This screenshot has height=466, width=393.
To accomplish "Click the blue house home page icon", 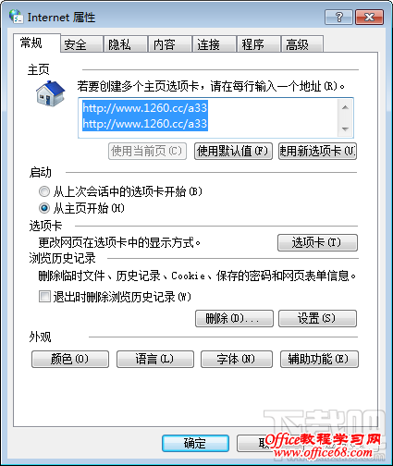I will click(x=50, y=93).
